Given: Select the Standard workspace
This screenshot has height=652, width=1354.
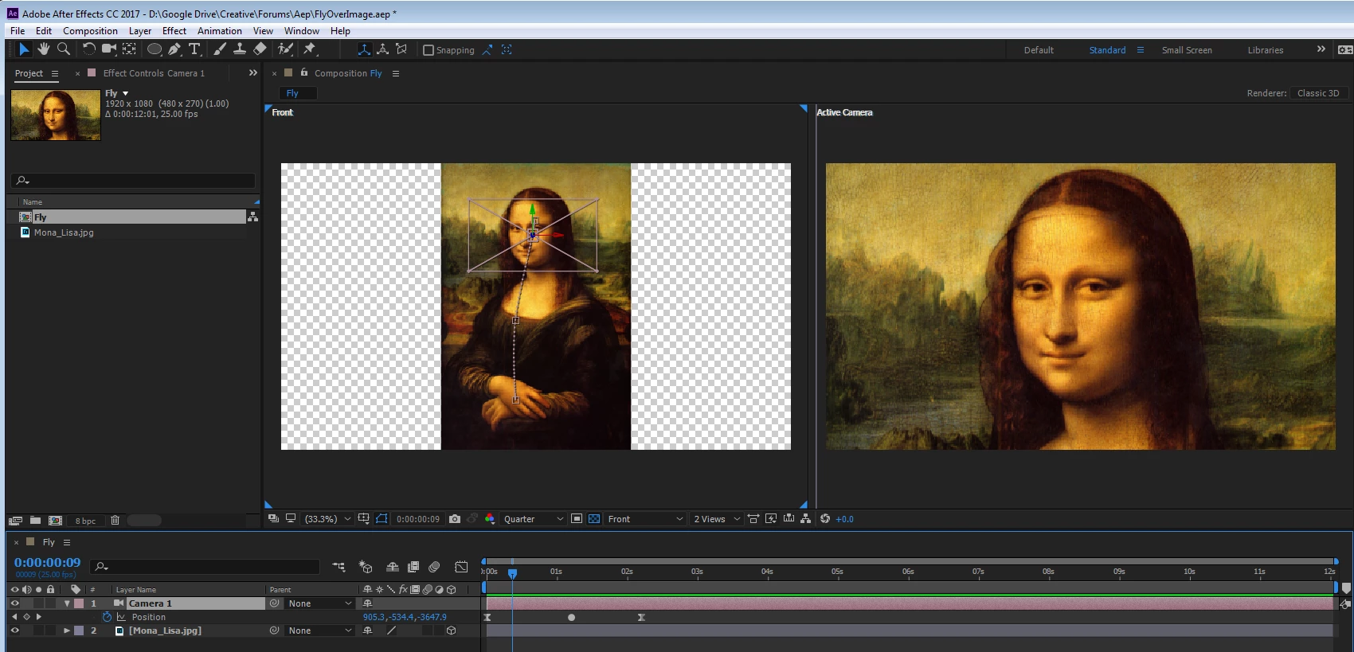Looking at the screenshot, I should click(1107, 50).
